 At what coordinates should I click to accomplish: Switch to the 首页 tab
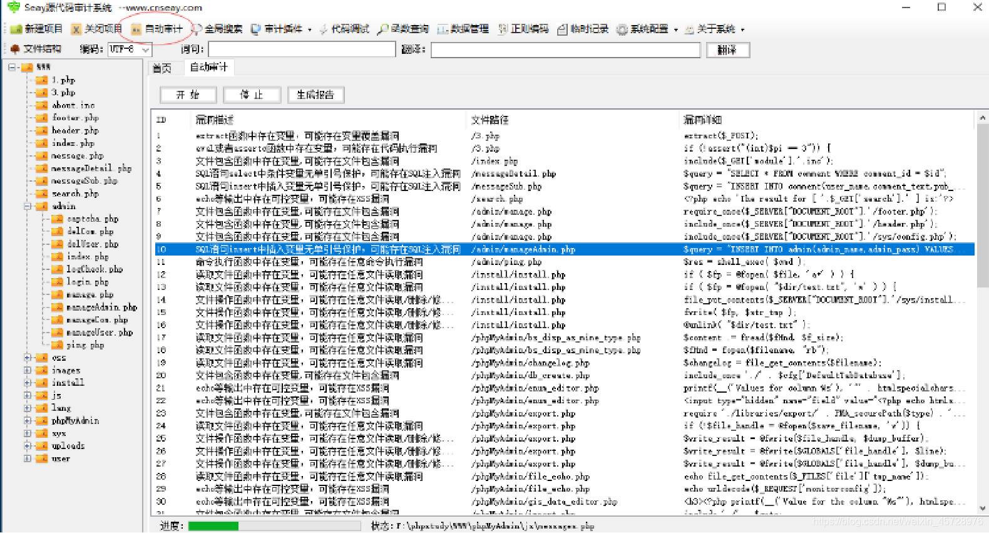(x=162, y=68)
